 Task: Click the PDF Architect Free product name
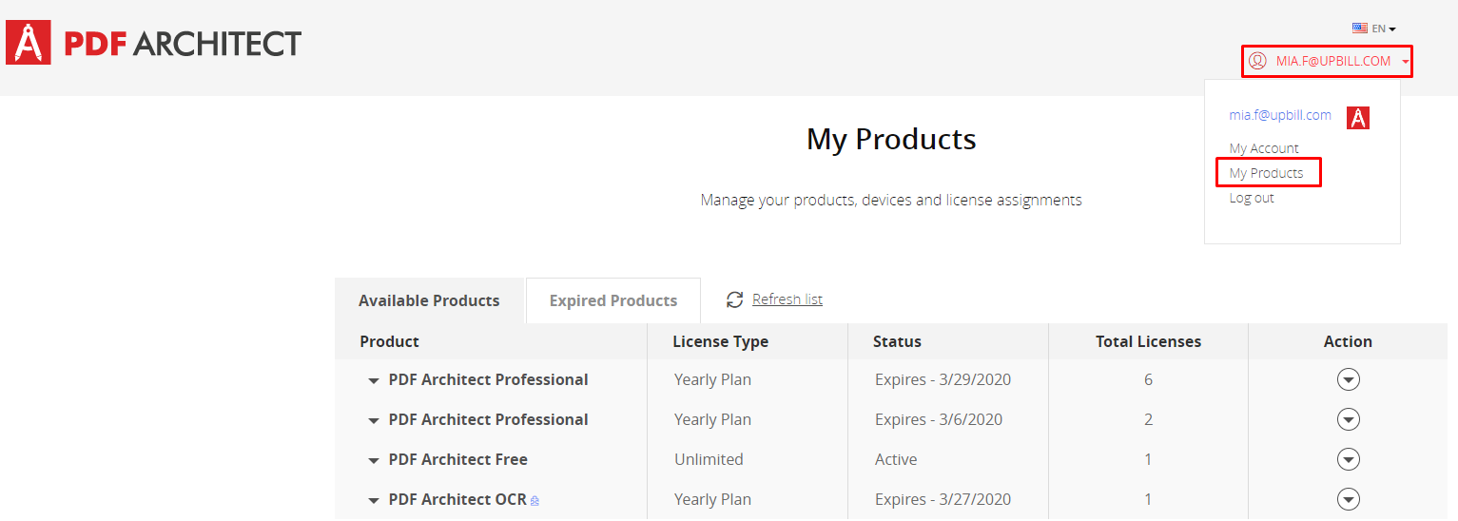coord(457,459)
